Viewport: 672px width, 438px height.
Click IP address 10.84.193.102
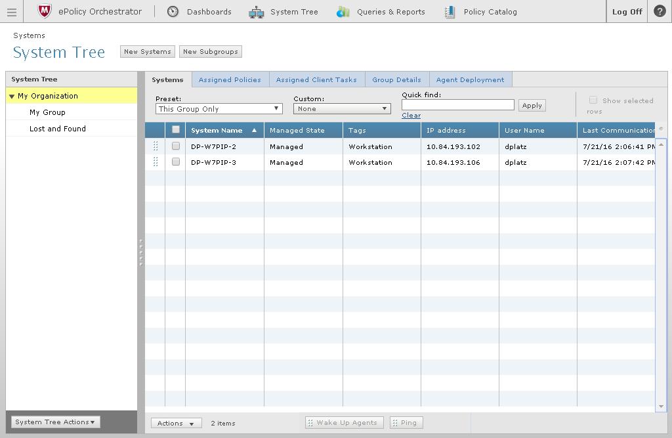(x=453, y=146)
